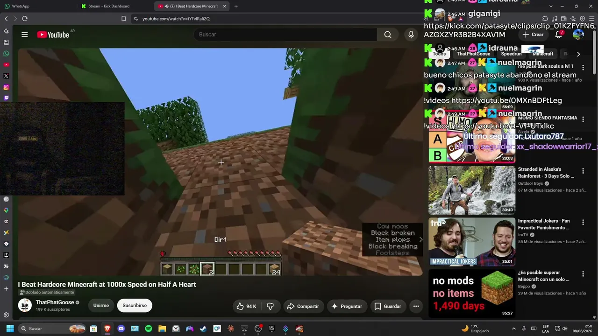Click the Unirme membership button
The image size is (598, 336).
(x=101, y=306)
